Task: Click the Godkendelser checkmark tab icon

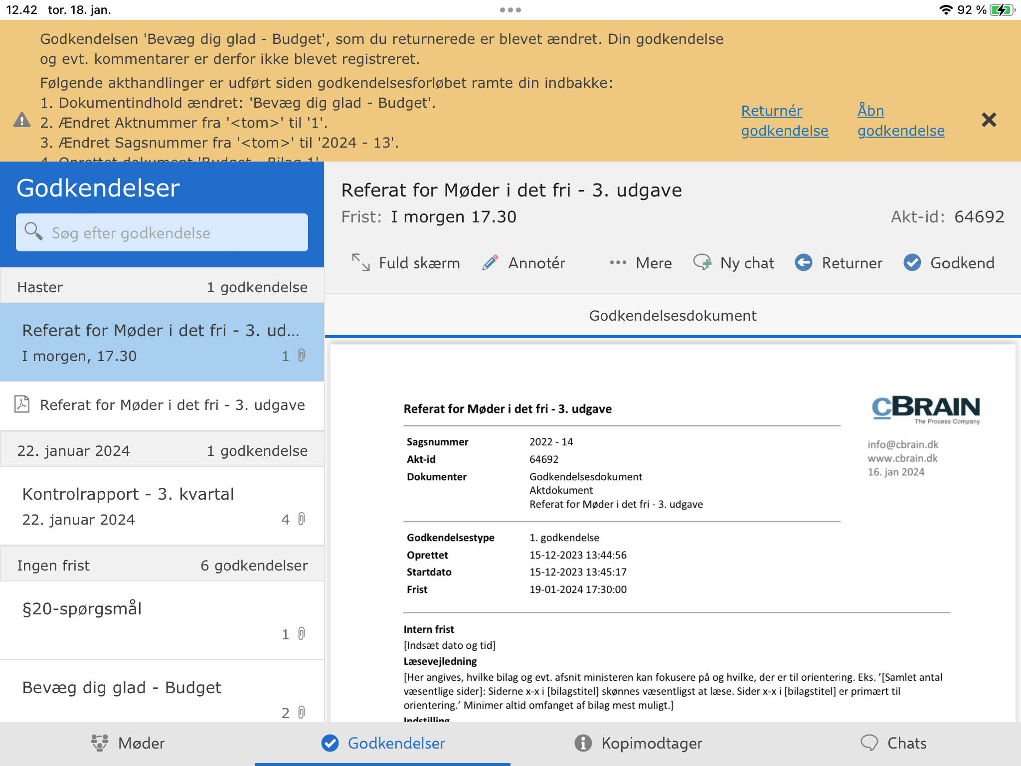Action: (330, 743)
